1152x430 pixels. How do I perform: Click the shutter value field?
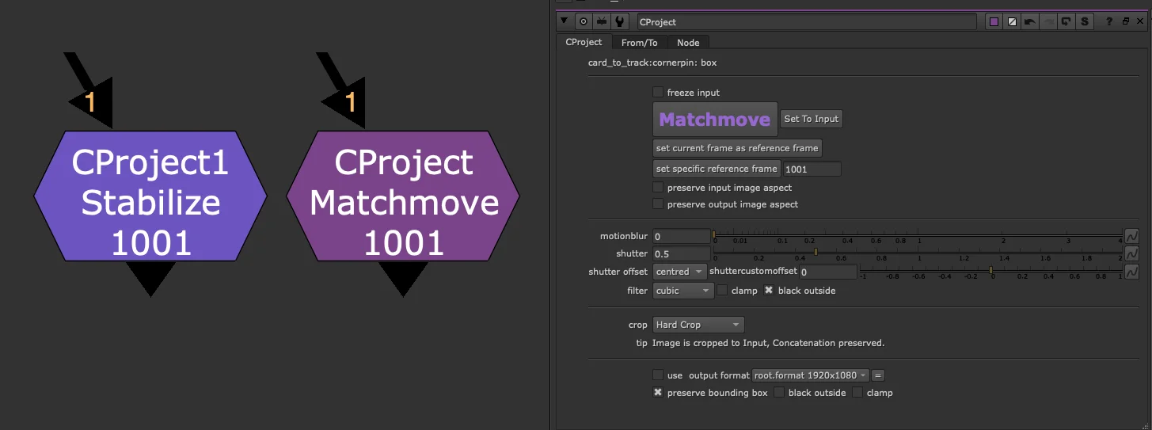pyautogui.click(x=681, y=253)
